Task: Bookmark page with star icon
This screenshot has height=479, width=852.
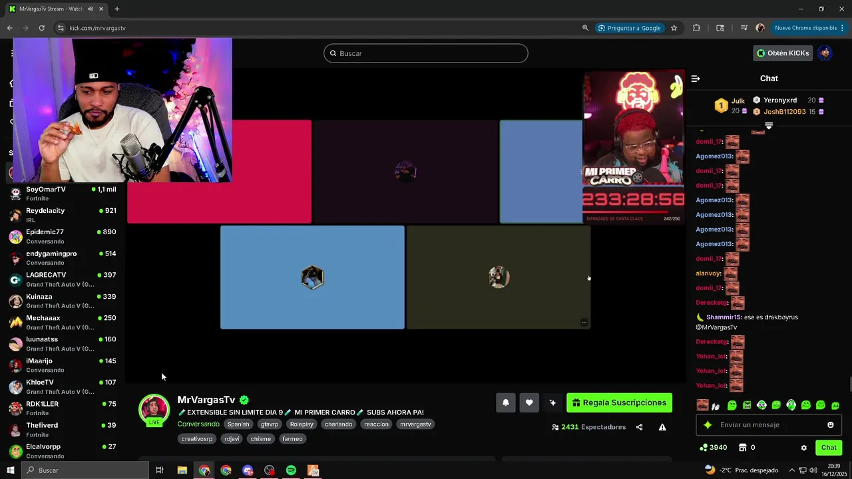Action: pyautogui.click(x=674, y=28)
